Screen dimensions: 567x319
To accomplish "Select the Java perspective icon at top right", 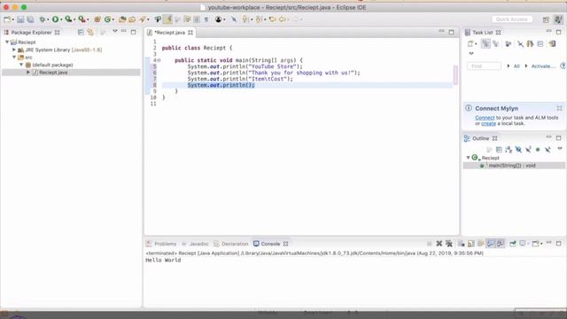I will (558, 19).
